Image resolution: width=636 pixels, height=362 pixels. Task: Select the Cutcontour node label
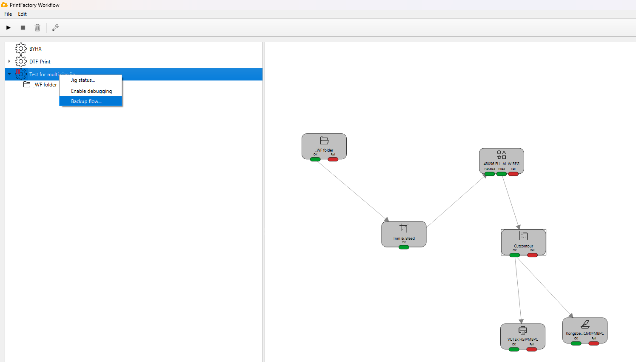523,246
